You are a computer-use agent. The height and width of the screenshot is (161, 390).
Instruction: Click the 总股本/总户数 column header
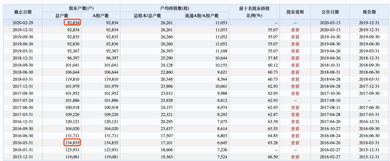click(147, 16)
